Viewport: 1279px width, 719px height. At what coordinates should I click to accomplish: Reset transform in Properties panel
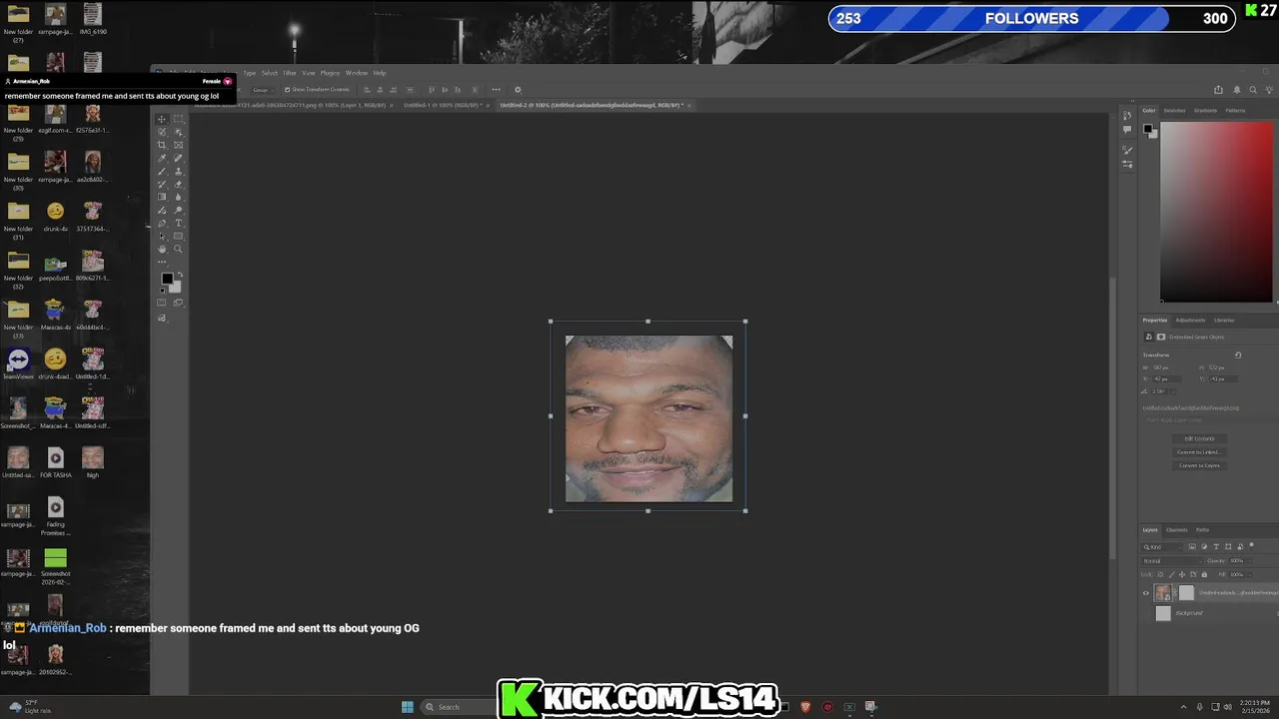[x=1238, y=356]
